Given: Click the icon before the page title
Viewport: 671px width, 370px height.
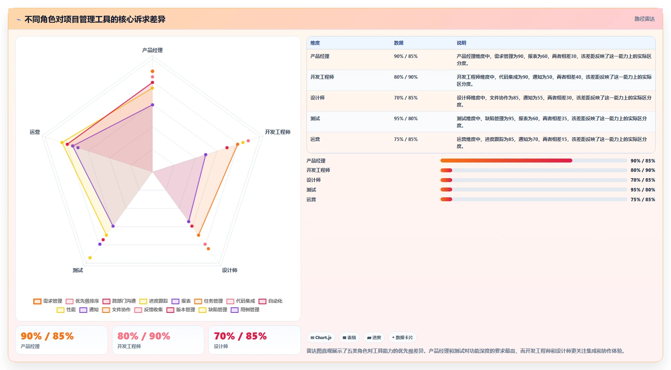Looking at the screenshot, I should [x=18, y=20].
